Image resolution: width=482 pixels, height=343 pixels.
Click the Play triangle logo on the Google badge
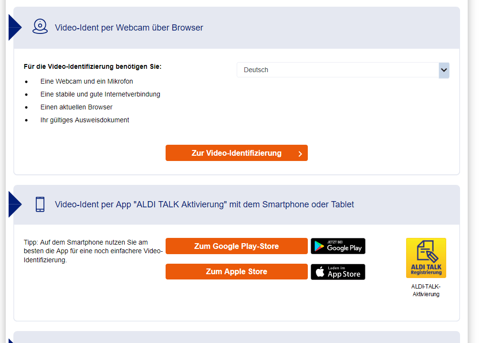click(x=319, y=246)
